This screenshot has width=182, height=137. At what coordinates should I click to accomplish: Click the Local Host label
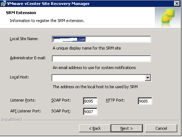20,77
